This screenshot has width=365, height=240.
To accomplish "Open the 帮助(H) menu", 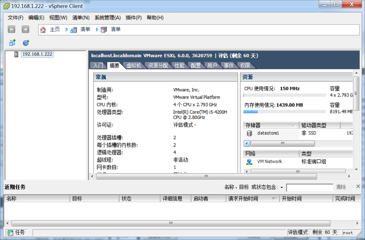I will click(155, 18).
